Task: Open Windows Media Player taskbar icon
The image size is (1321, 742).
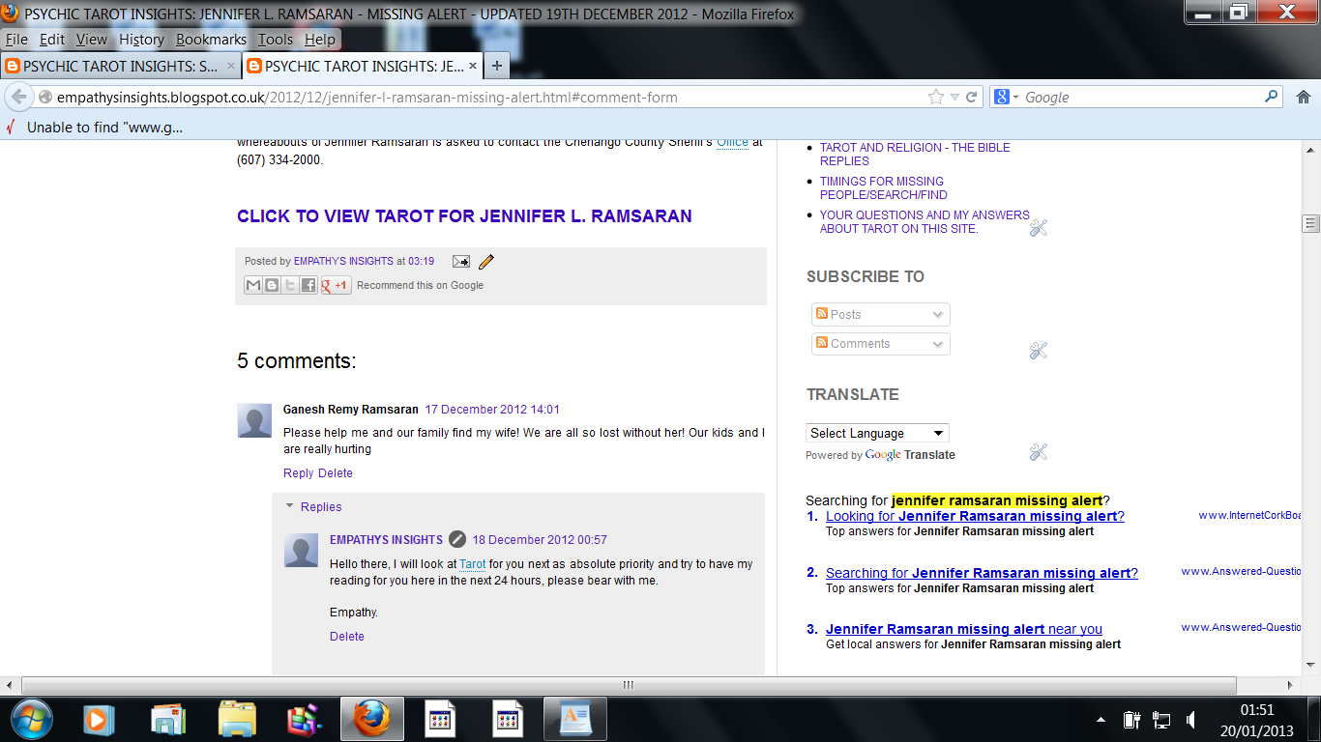Action: coord(99,719)
